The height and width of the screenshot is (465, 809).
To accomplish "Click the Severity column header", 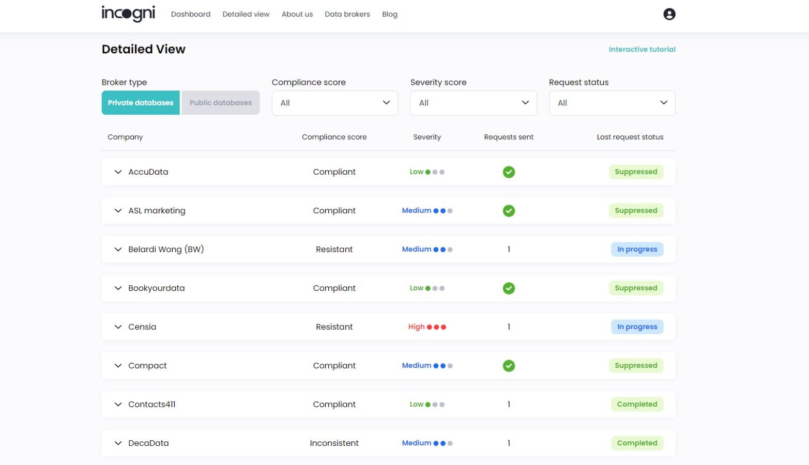I will tap(427, 137).
